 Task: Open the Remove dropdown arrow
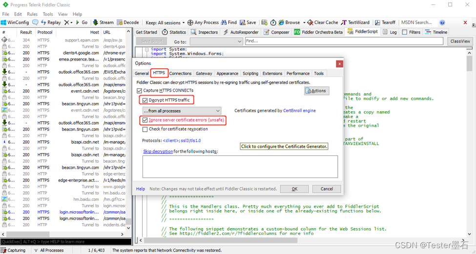pyautogui.click(x=71, y=22)
